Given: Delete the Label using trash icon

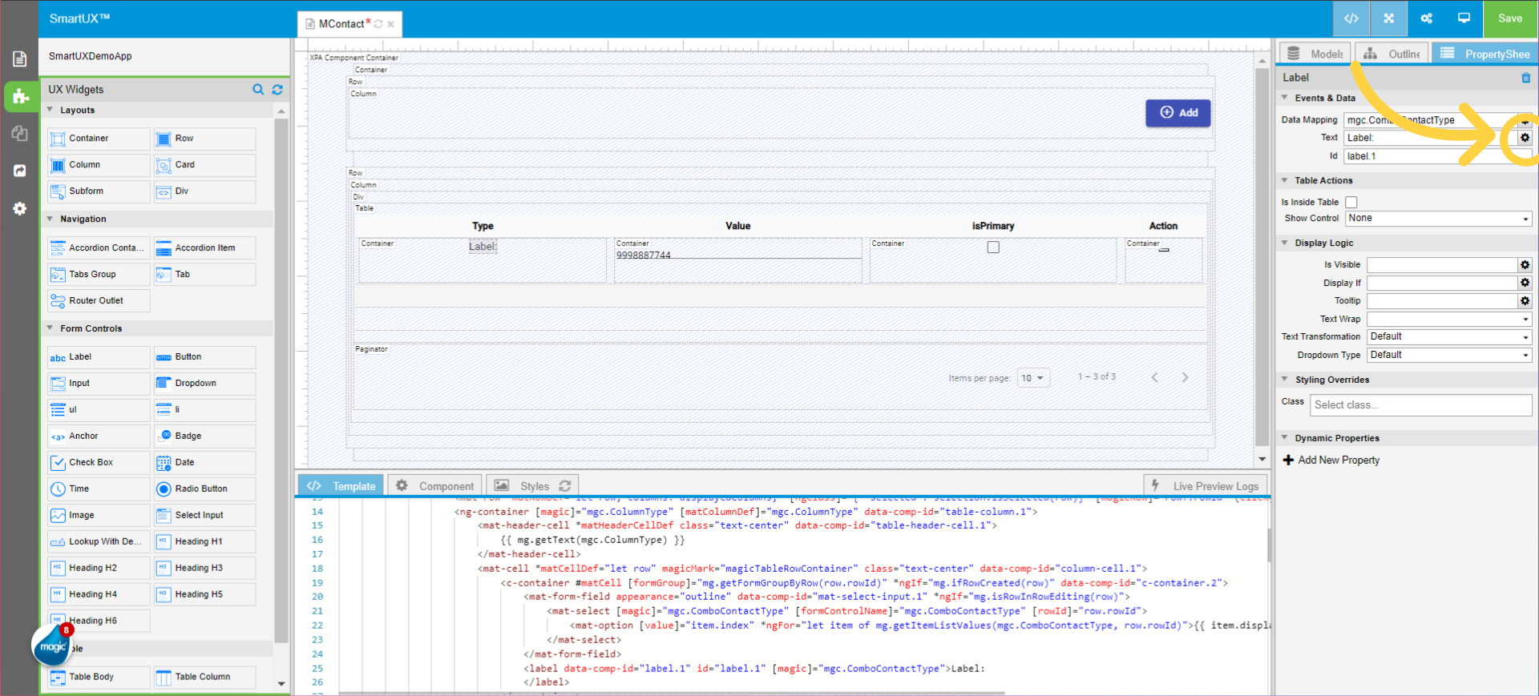Looking at the screenshot, I should click(1525, 78).
